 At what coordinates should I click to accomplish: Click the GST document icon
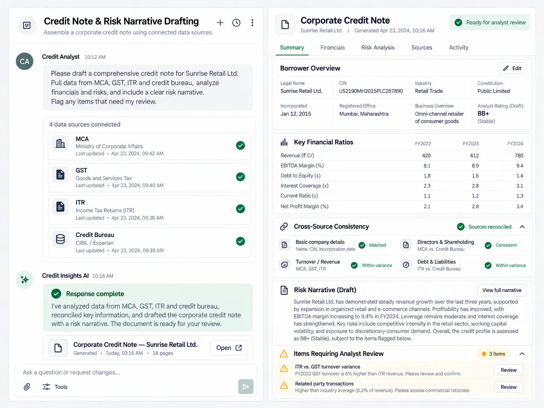point(60,175)
